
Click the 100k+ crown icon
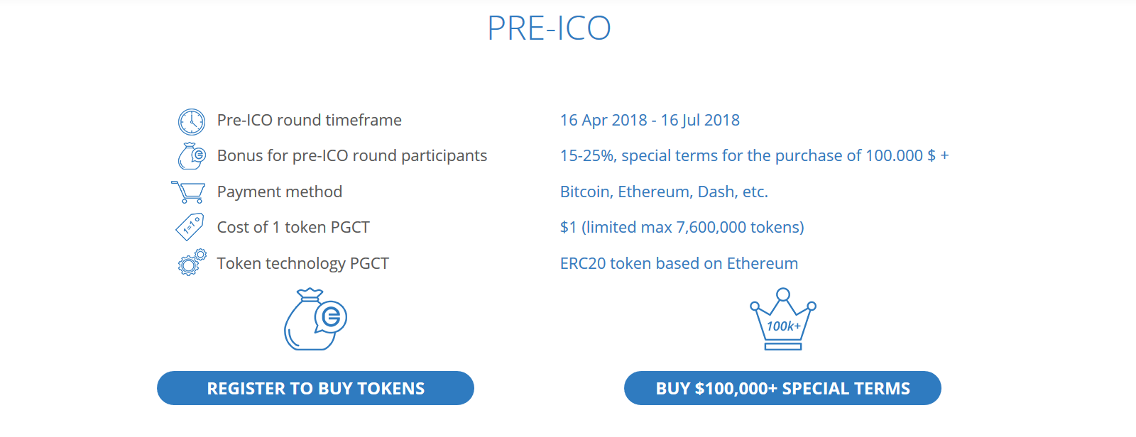(x=783, y=319)
